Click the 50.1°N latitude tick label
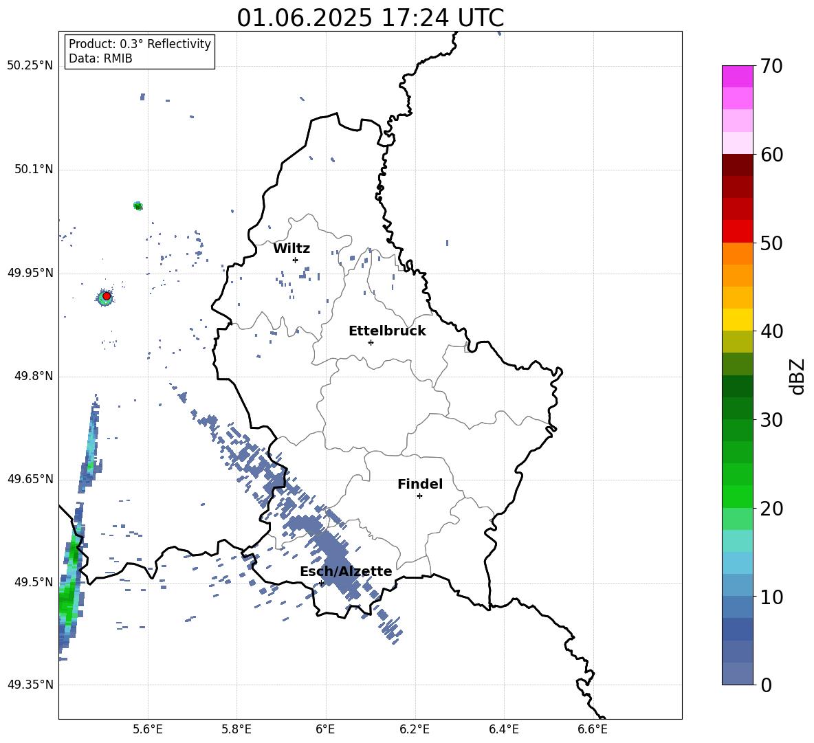Image resolution: width=814 pixels, height=743 pixels. pos(34,169)
